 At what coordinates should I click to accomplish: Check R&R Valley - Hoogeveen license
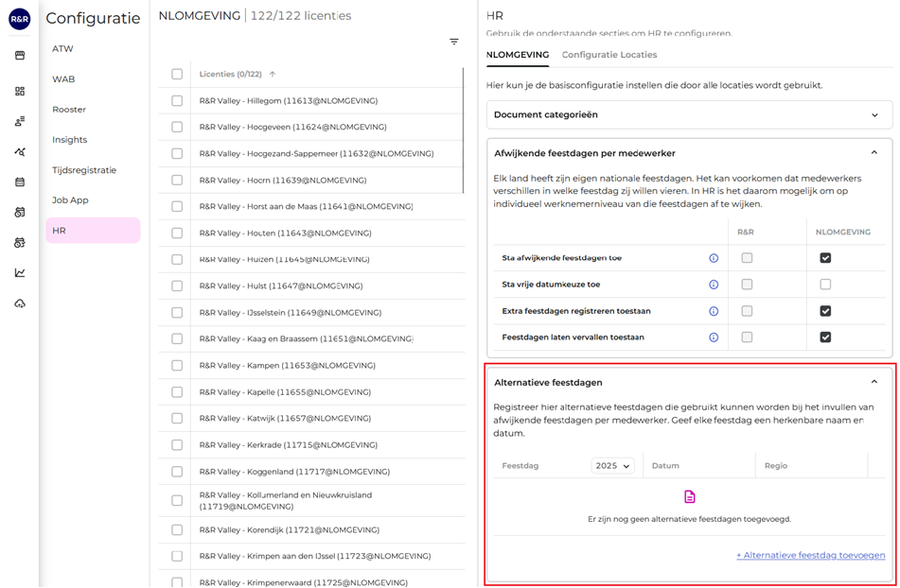point(177,128)
